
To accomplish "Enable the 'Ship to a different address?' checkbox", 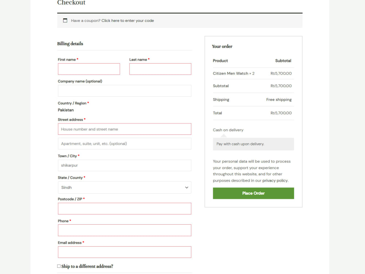I will coord(58,266).
